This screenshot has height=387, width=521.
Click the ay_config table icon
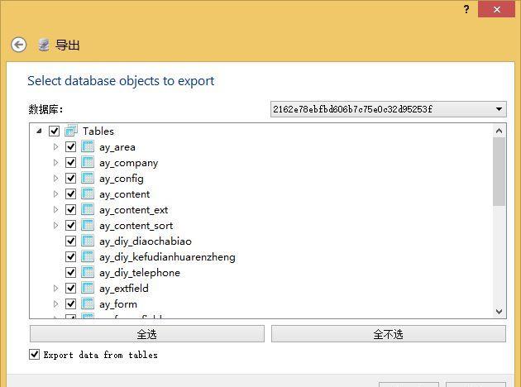88,179
